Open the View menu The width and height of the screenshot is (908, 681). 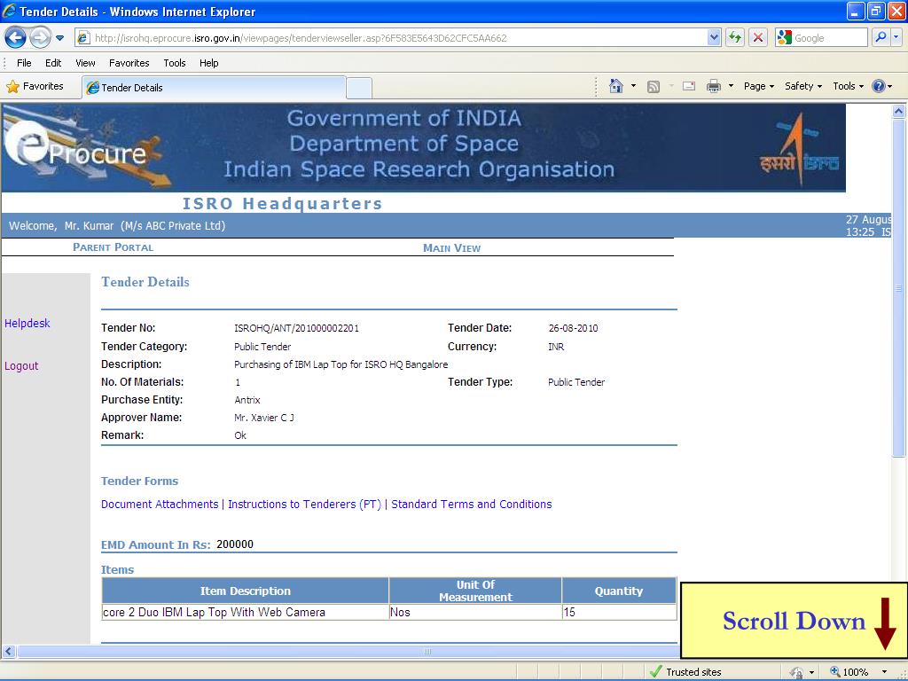coord(85,63)
